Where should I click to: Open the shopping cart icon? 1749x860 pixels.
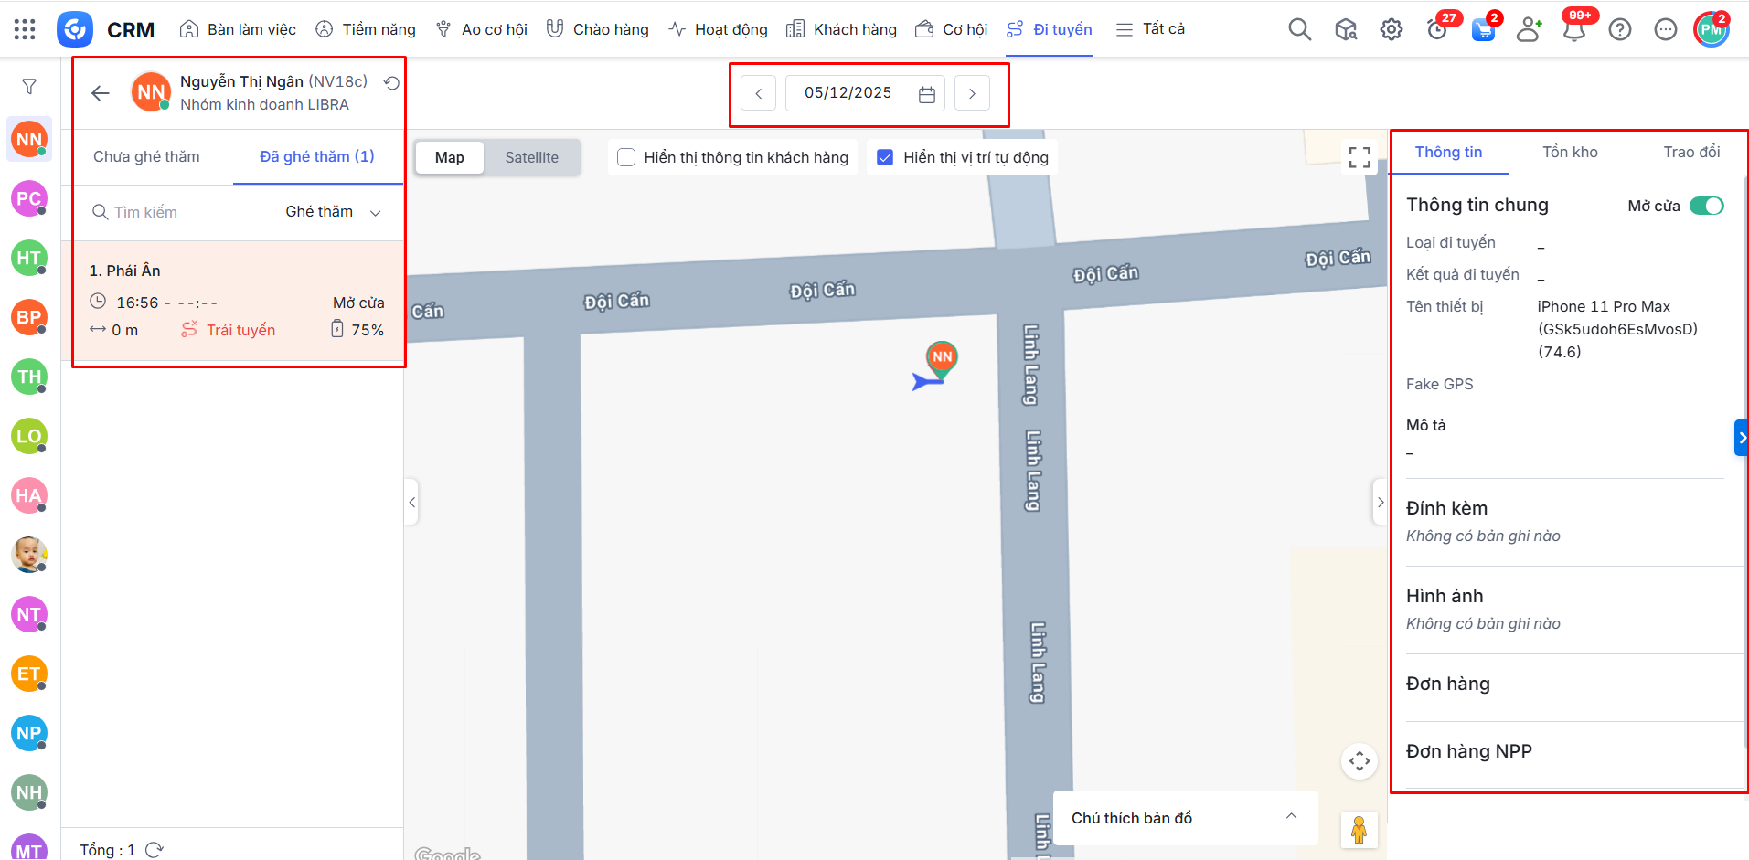click(x=1482, y=30)
